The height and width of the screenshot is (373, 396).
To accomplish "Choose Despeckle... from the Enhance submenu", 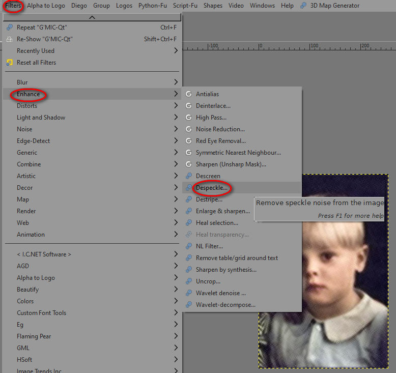I will [242, 188].
